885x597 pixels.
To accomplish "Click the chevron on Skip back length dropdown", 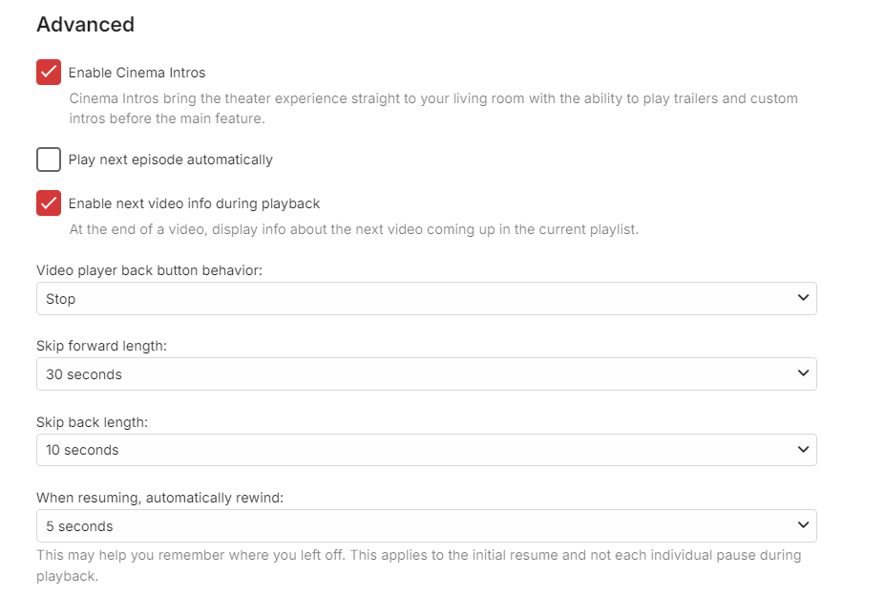I will click(x=805, y=449).
